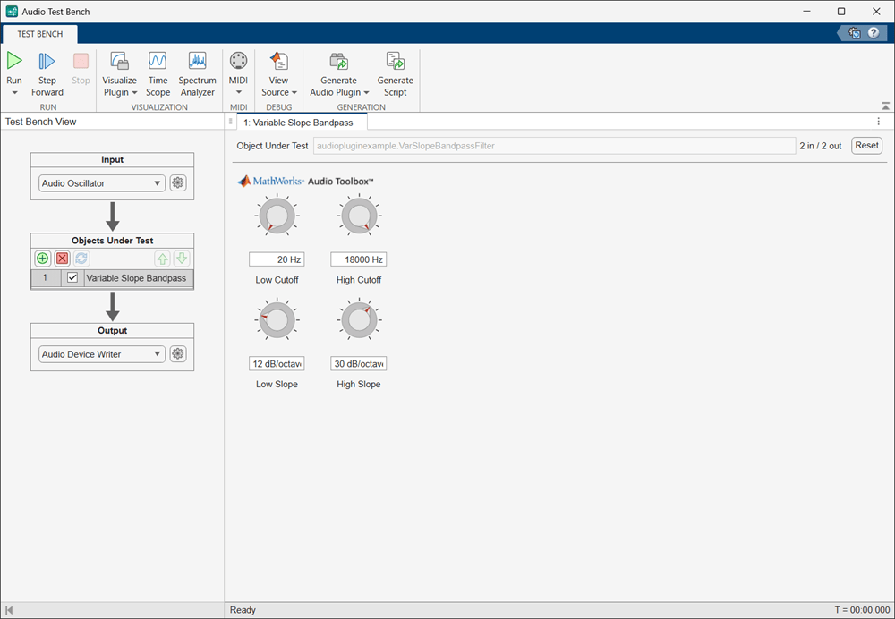Image resolution: width=895 pixels, height=619 pixels.
Task: Click the panel divider grip handle
Action: pos(230,122)
